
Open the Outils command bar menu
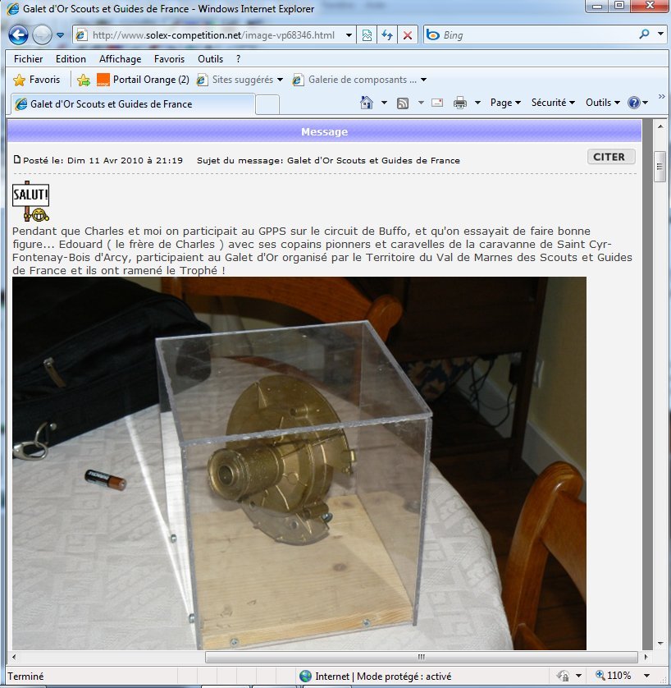click(x=603, y=103)
